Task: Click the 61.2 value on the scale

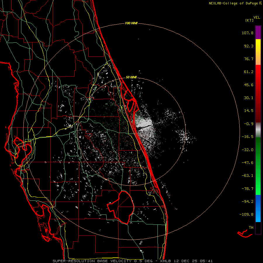Action: pyautogui.click(x=249, y=72)
